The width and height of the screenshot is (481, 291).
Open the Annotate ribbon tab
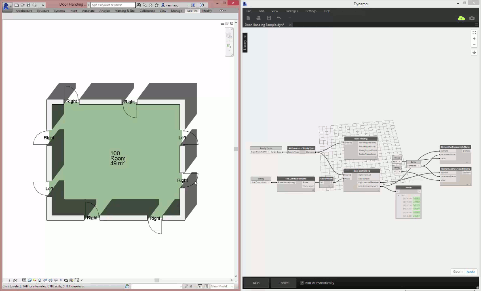click(88, 11)
